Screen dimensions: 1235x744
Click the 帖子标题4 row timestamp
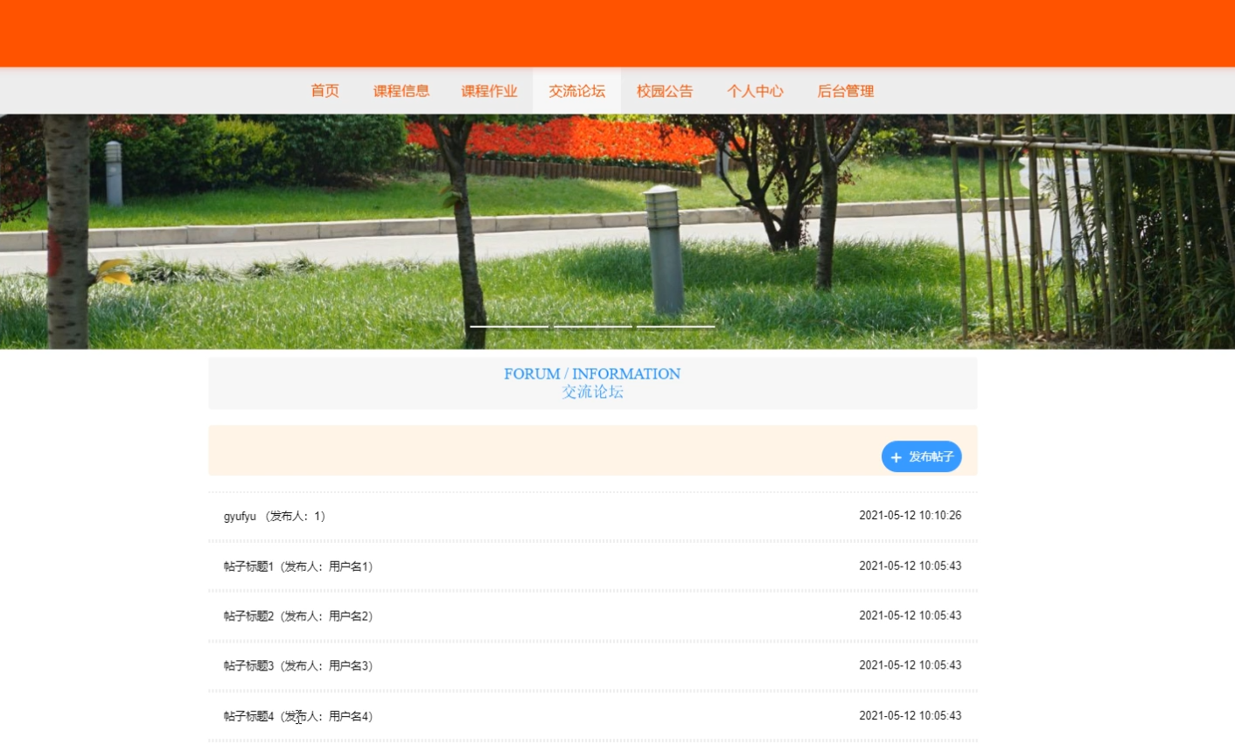[x=910, y=716]
